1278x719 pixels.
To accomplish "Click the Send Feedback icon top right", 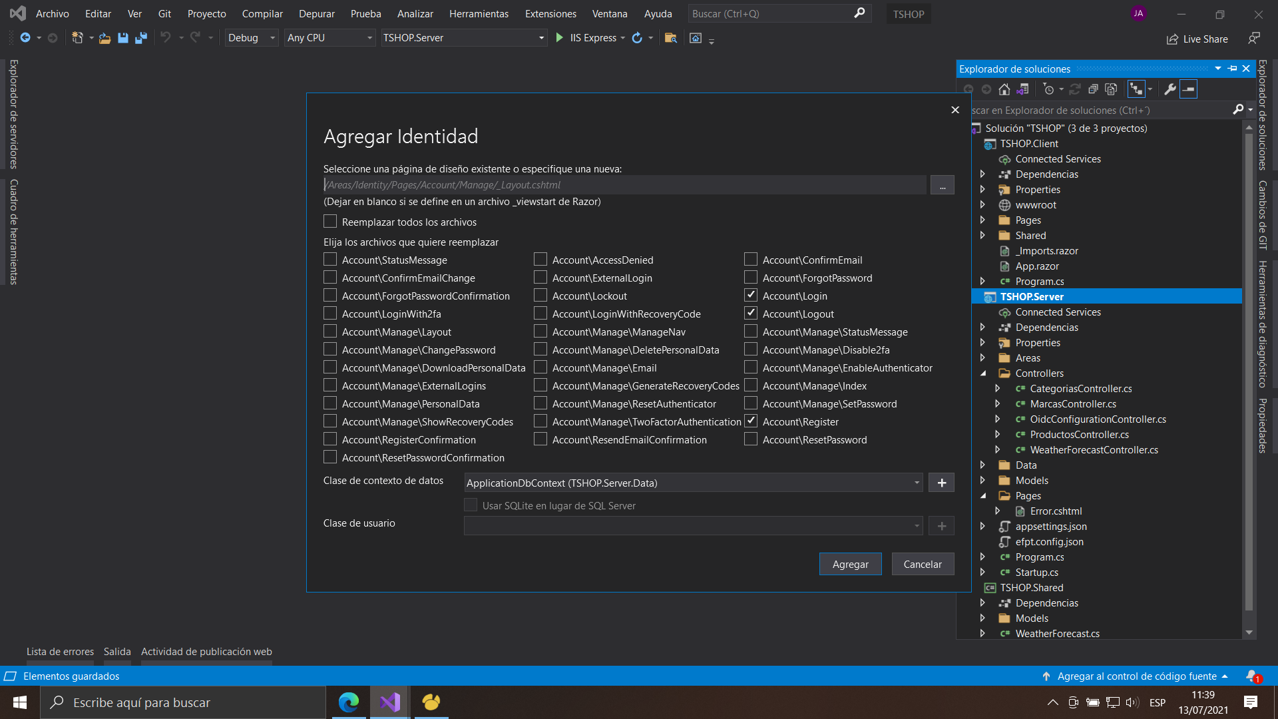I will pyautogui.click(x=1254, y=39).
